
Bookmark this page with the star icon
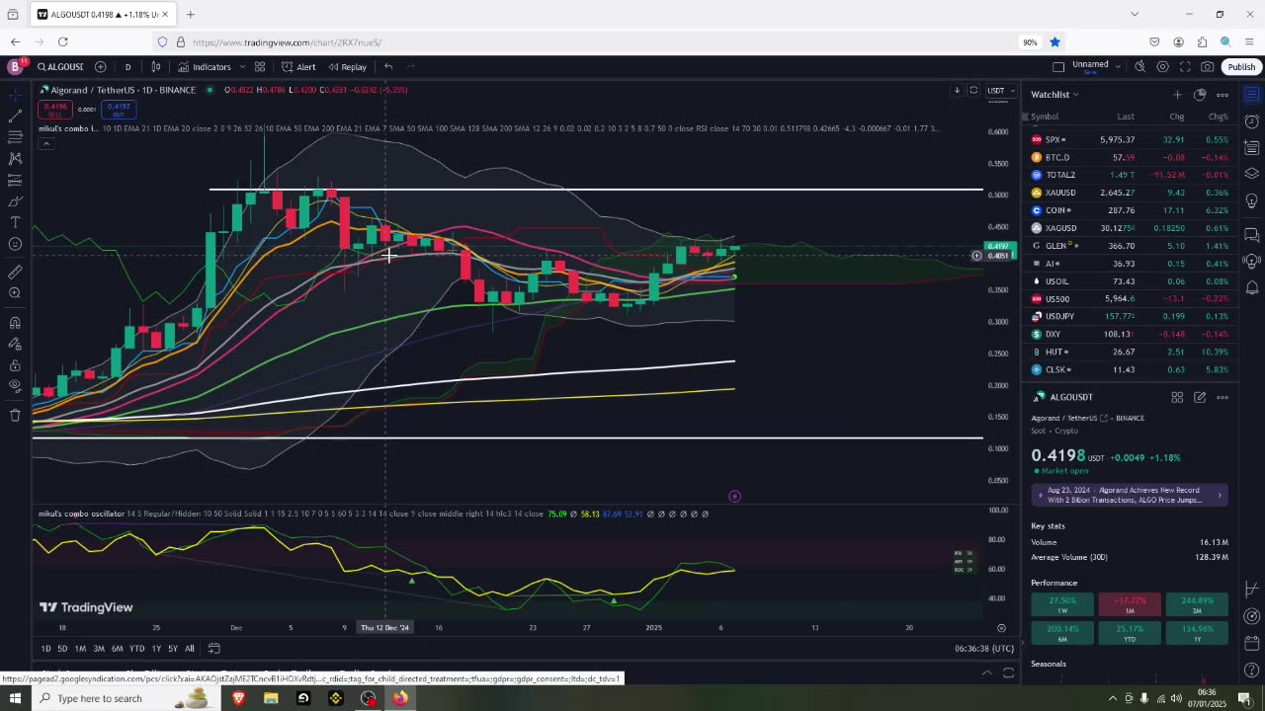[x=1054, y=41]
